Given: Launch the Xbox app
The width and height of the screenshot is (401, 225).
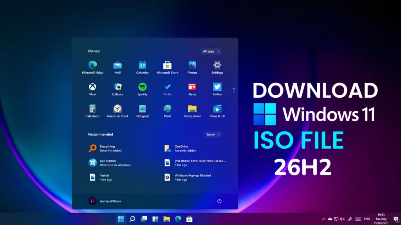Looking at the screenshot, I should tap(92, 89).
